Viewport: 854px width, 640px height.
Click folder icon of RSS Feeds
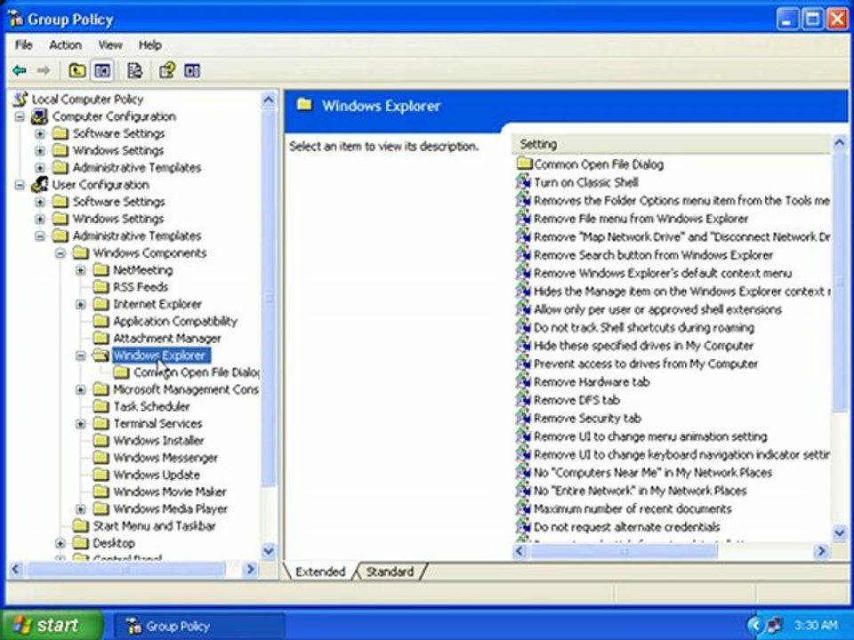coord(101,287)
